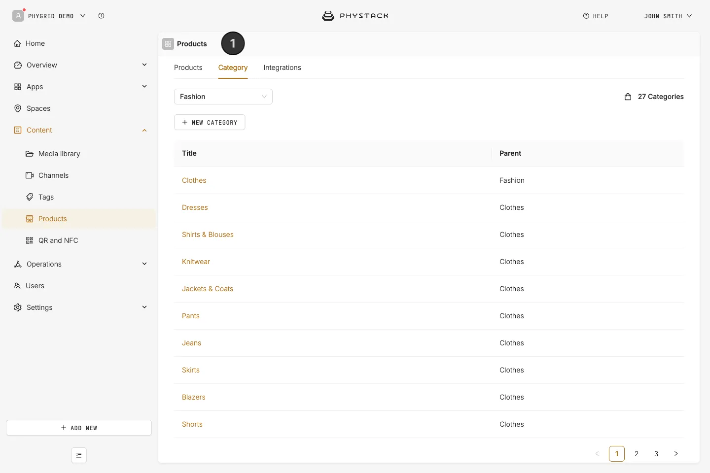The height and width of the screenshot is (473, 710).
Task: Click the Tags label icon
Action: [x=30, y=197]
